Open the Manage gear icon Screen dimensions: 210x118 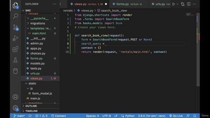click(15, 108)
